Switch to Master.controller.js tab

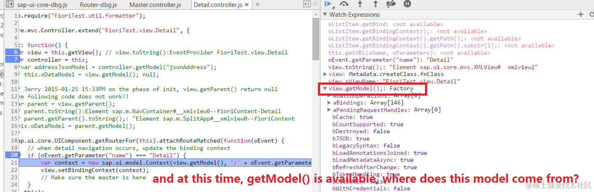coord(155,5)
